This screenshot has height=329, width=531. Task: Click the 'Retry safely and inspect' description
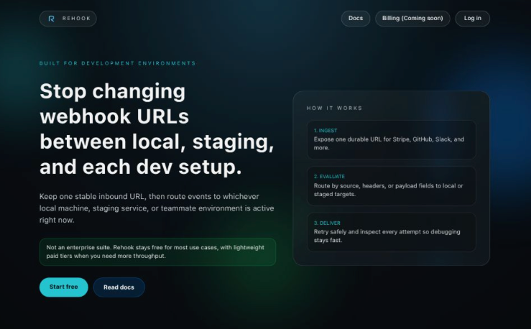387,236
